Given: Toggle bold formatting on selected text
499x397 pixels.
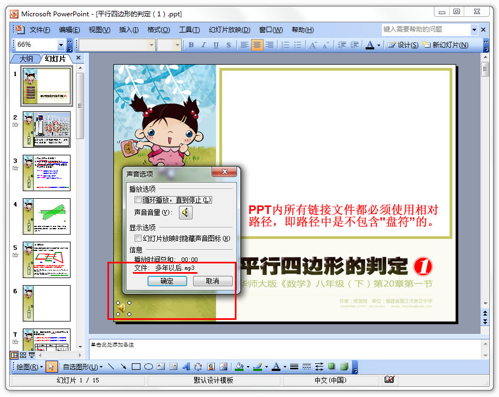Looking at the screenshot, I should pos(190,45).
